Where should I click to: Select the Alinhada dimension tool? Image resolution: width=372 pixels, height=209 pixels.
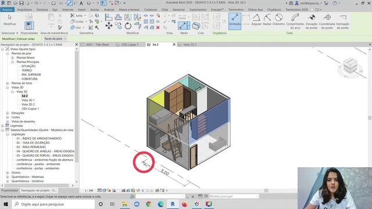[235, 21]
